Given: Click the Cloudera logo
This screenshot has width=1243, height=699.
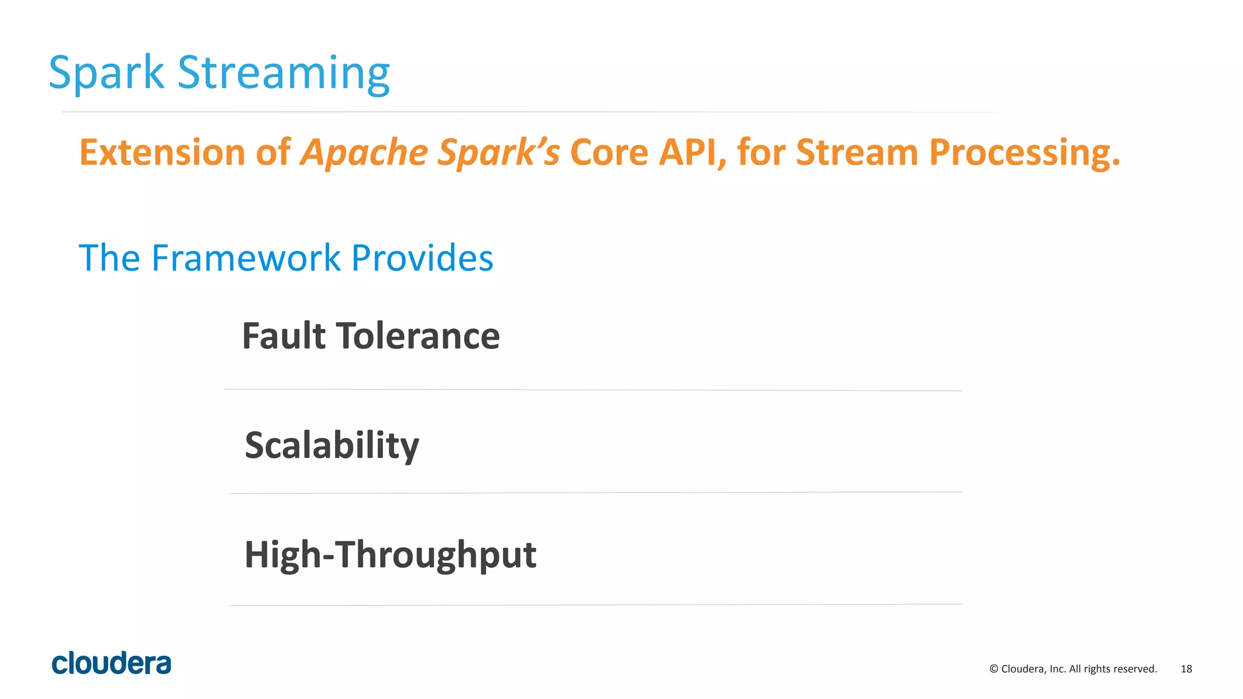Looking at the screenshot, I should point(112,663).
